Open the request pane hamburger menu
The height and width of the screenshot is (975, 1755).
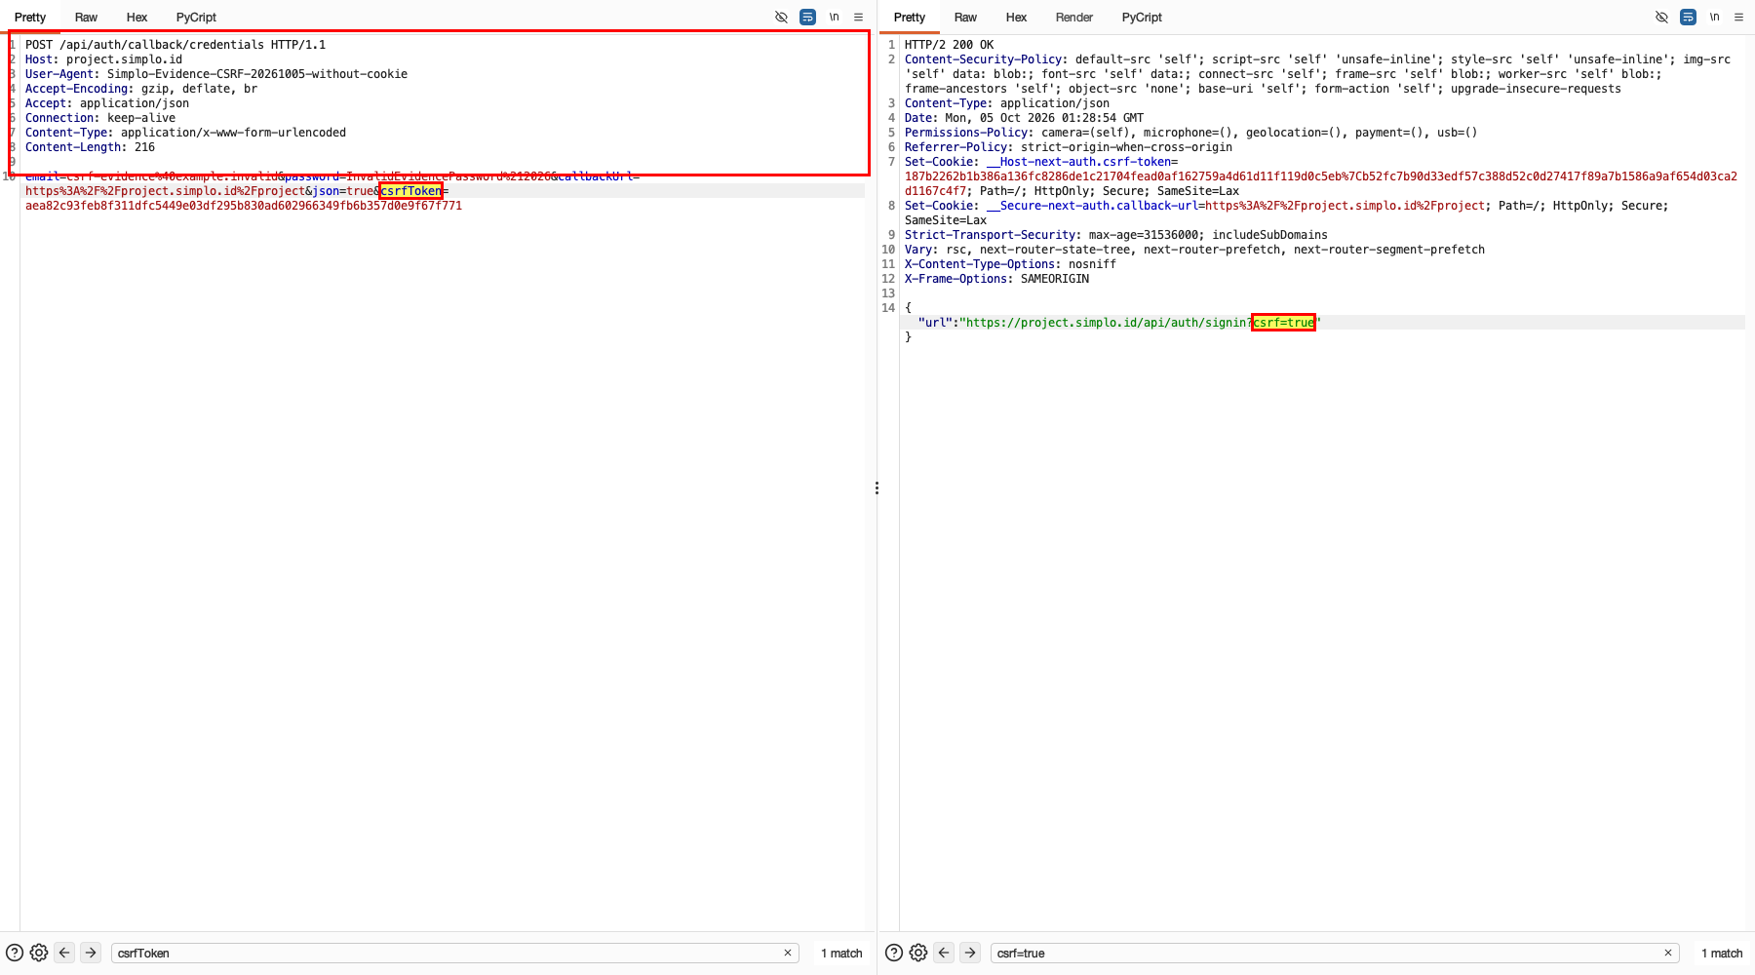[x=859, y=17]
